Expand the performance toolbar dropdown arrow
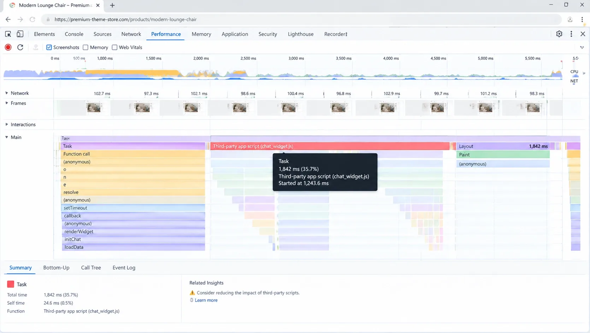Screen dimensions: 590x333 coord(582,47)
